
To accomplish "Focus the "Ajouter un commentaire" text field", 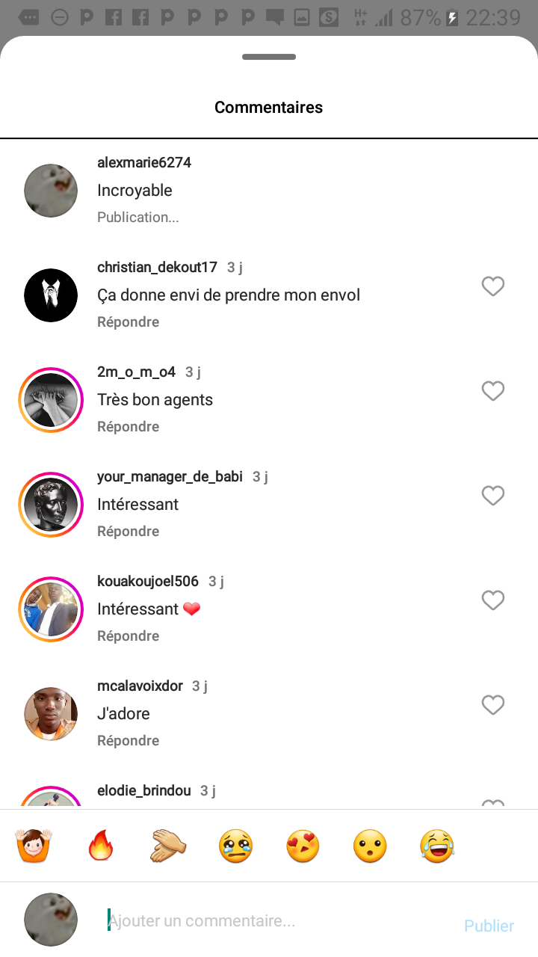I will point(276,920).
